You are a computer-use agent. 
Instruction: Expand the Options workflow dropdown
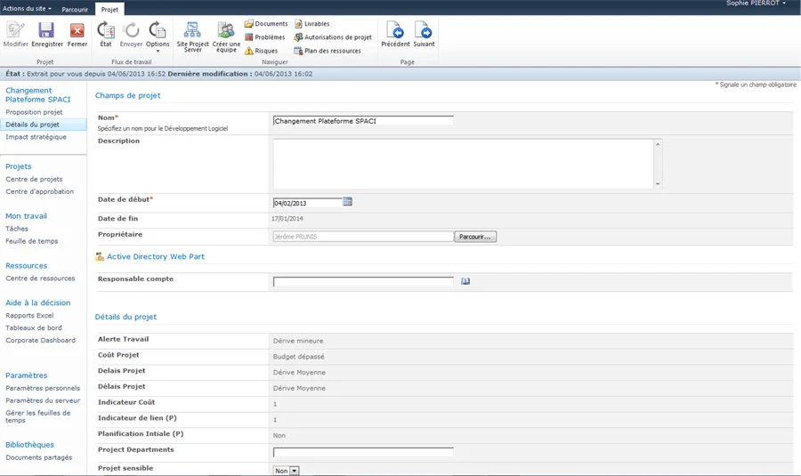coord(158,37)
